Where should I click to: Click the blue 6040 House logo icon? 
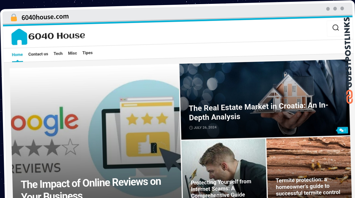coord(19,37)
